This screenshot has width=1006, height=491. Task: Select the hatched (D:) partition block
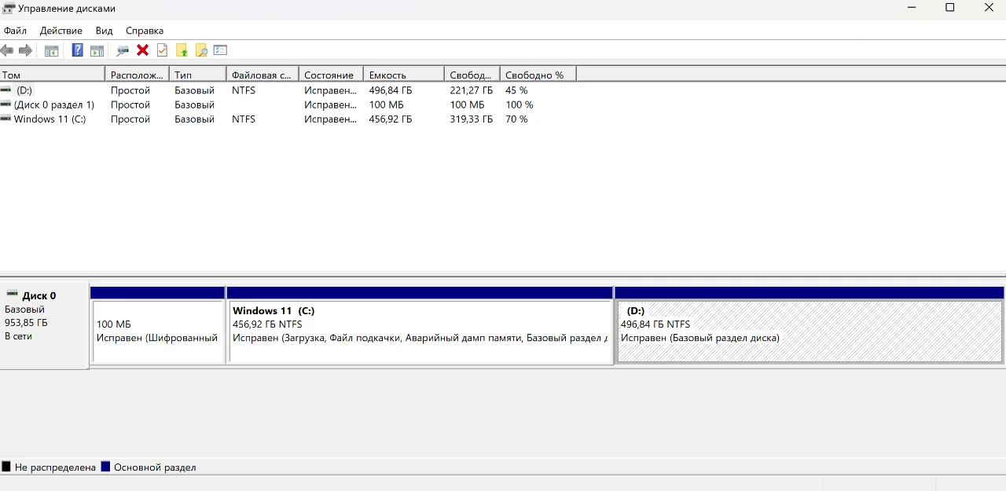point(810,325)
